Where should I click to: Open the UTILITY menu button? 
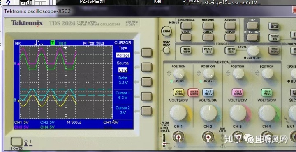[186, 37]
